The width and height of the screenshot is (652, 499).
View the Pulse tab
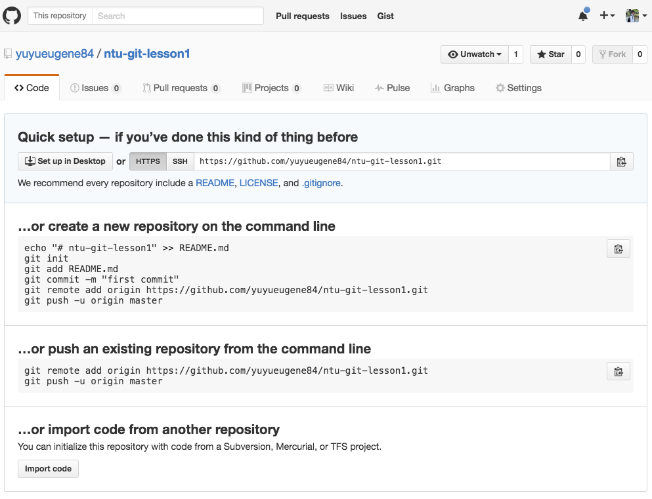(x=392, y=88)
